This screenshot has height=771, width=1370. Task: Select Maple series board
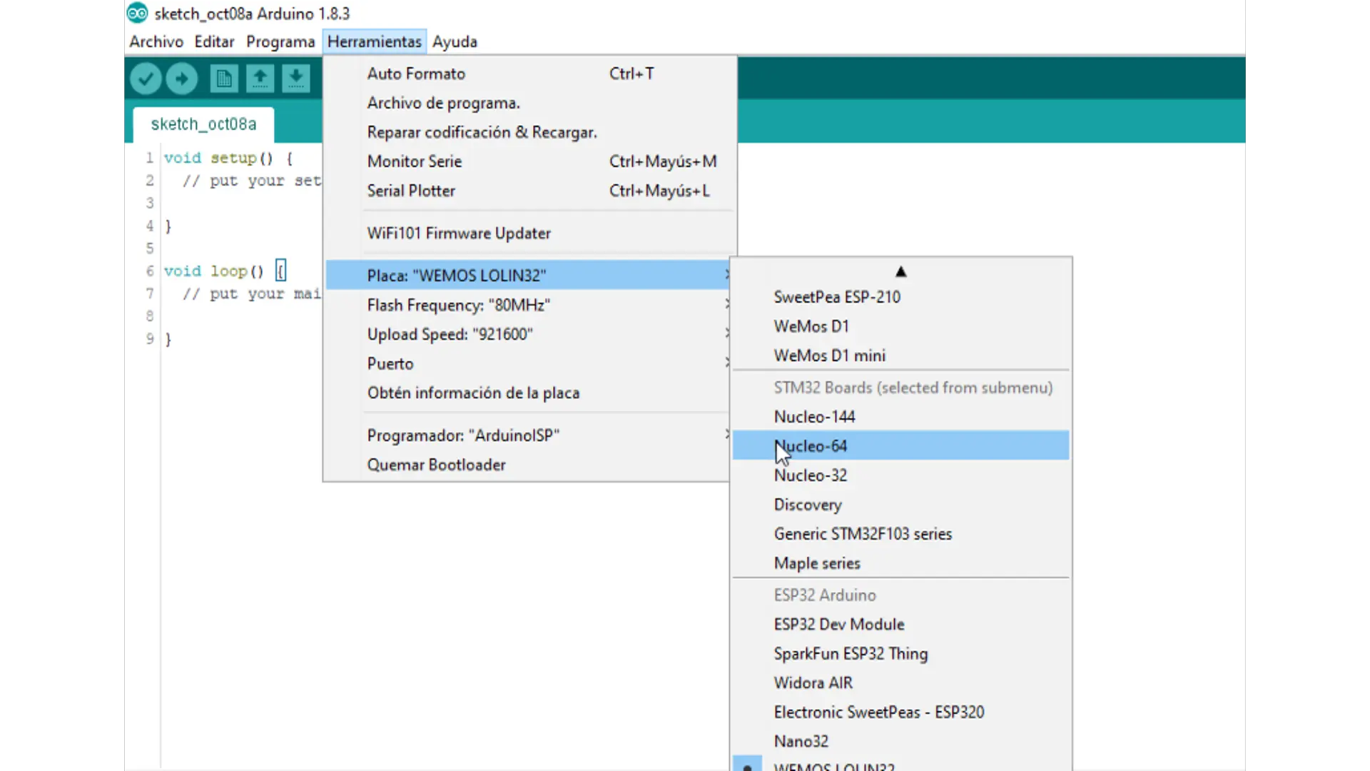tap(900, 563)
